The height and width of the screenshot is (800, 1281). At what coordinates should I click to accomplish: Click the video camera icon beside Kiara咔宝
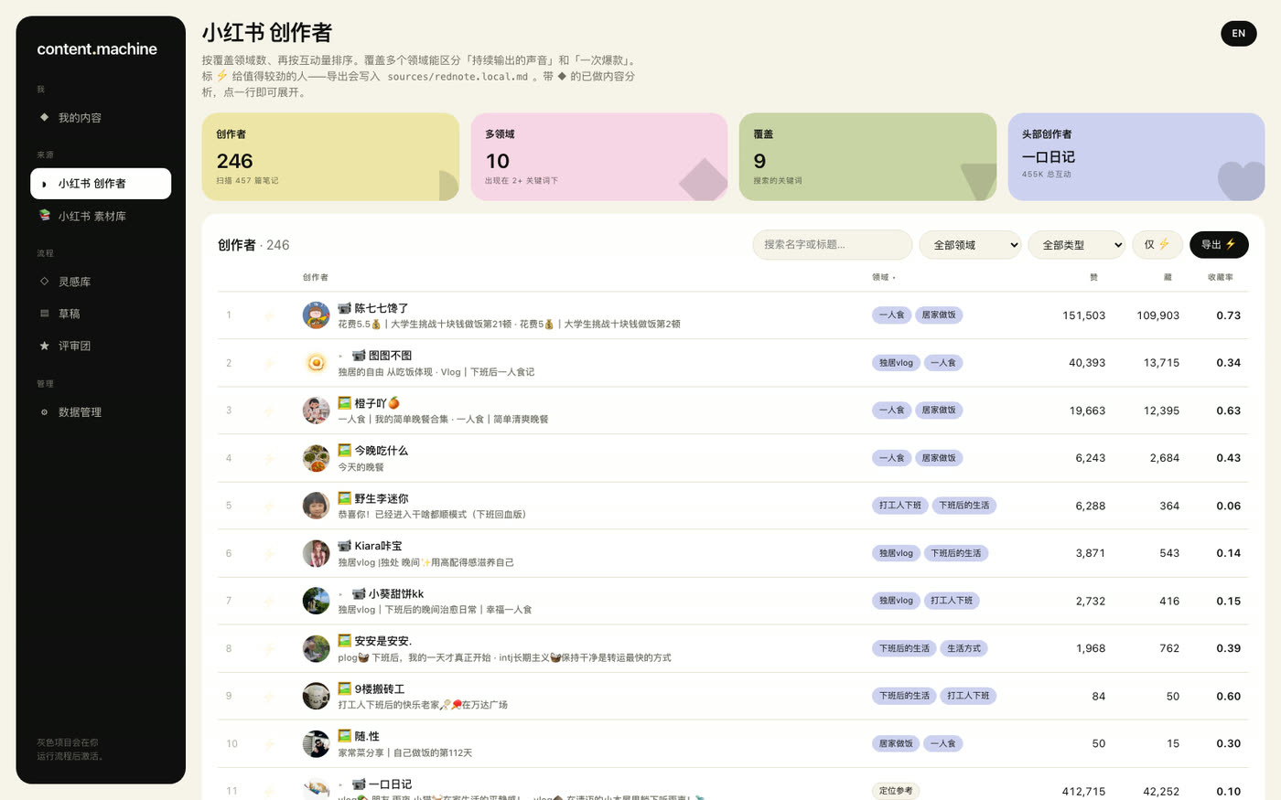pyautogui.click(x=345, y=546)
